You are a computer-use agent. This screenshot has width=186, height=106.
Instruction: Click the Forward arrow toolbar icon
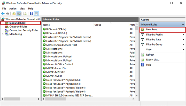[7, 14]
